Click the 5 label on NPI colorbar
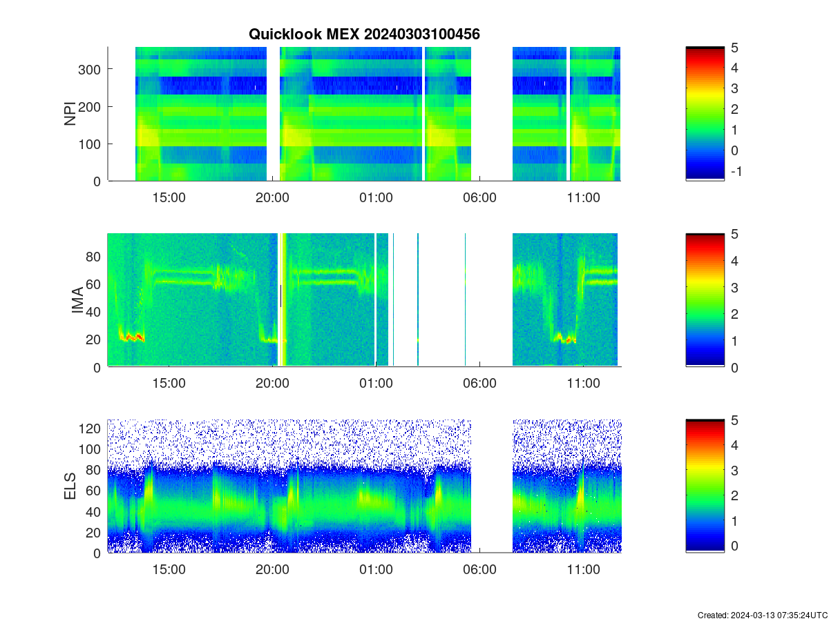This screenshot has width=829, height=621. (x=734, y=48)
